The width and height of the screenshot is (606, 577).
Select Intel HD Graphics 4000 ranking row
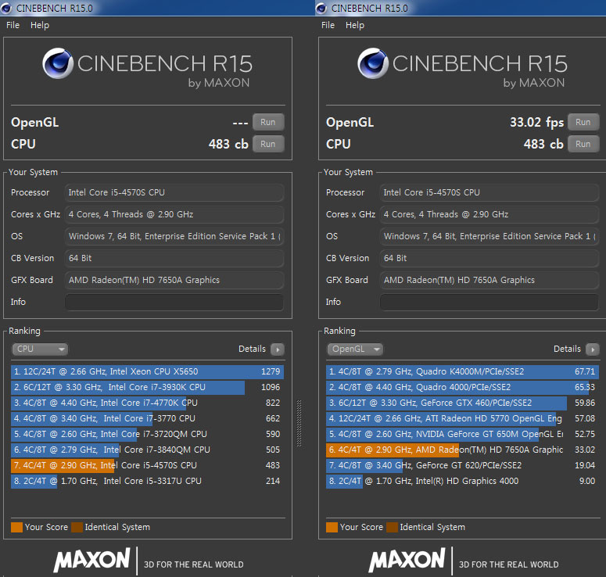tap(462, 481)
